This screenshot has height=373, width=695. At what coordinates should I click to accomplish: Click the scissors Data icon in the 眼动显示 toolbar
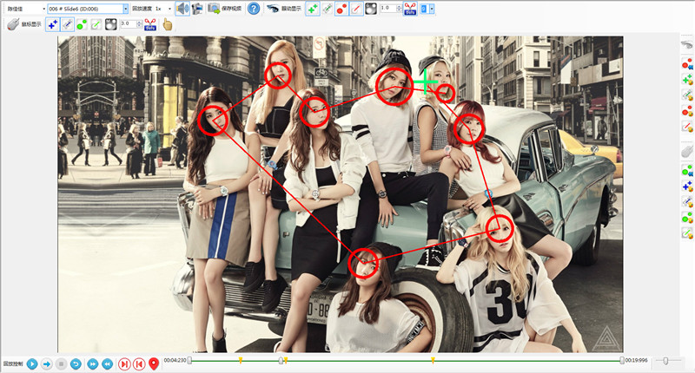410,9
